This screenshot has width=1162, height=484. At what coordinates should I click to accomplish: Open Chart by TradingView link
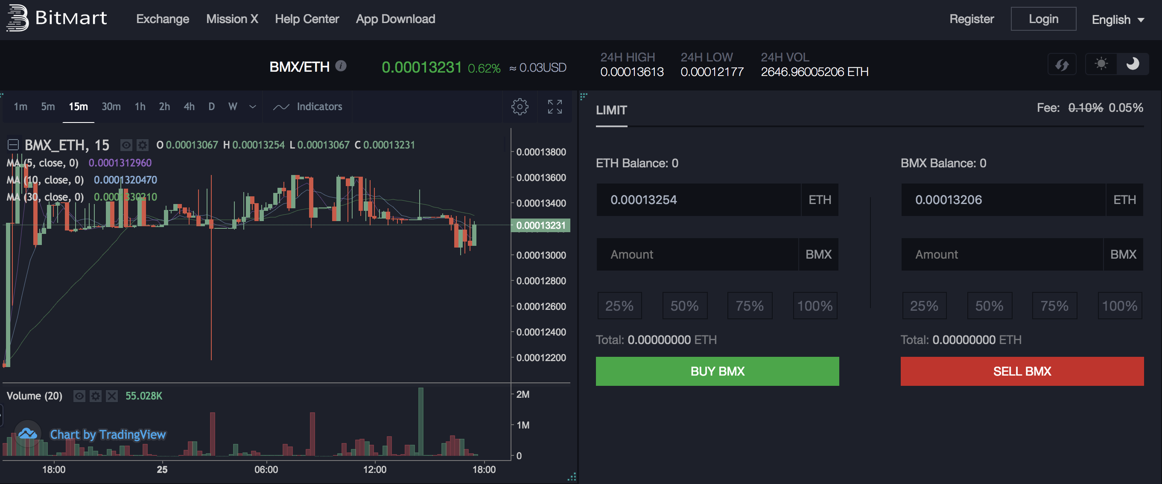pyautogui.click(x=108, y=435)
